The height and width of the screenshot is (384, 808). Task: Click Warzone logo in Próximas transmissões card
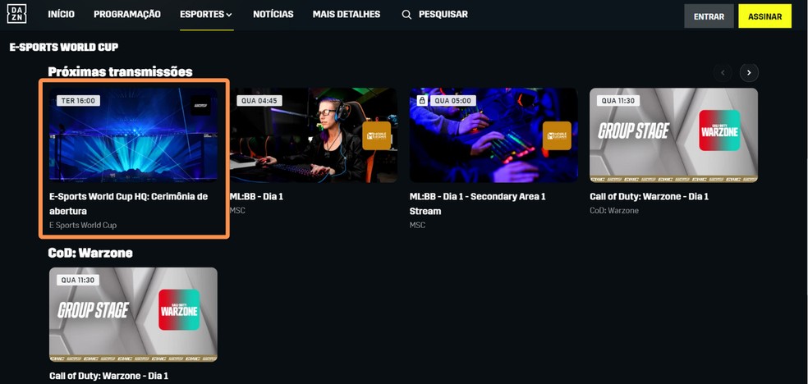719,130
